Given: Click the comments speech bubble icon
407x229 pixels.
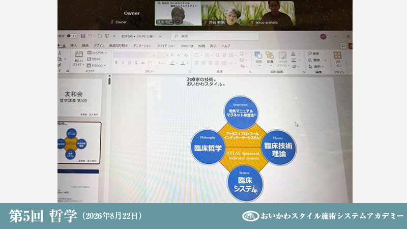Looking at the screenshot, I should 343,46.
